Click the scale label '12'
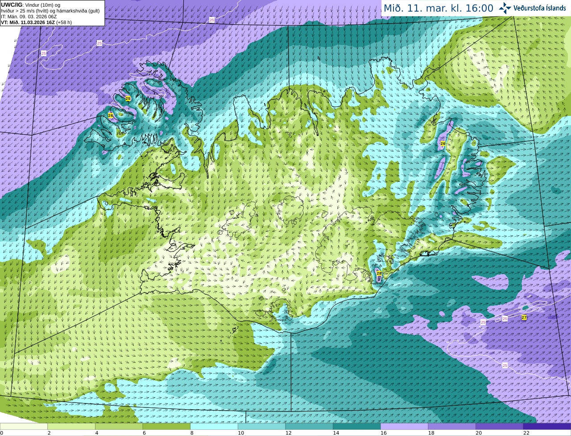Image resolution: width=571 pixels, height=436 pixels. click(x=288, y=433)
